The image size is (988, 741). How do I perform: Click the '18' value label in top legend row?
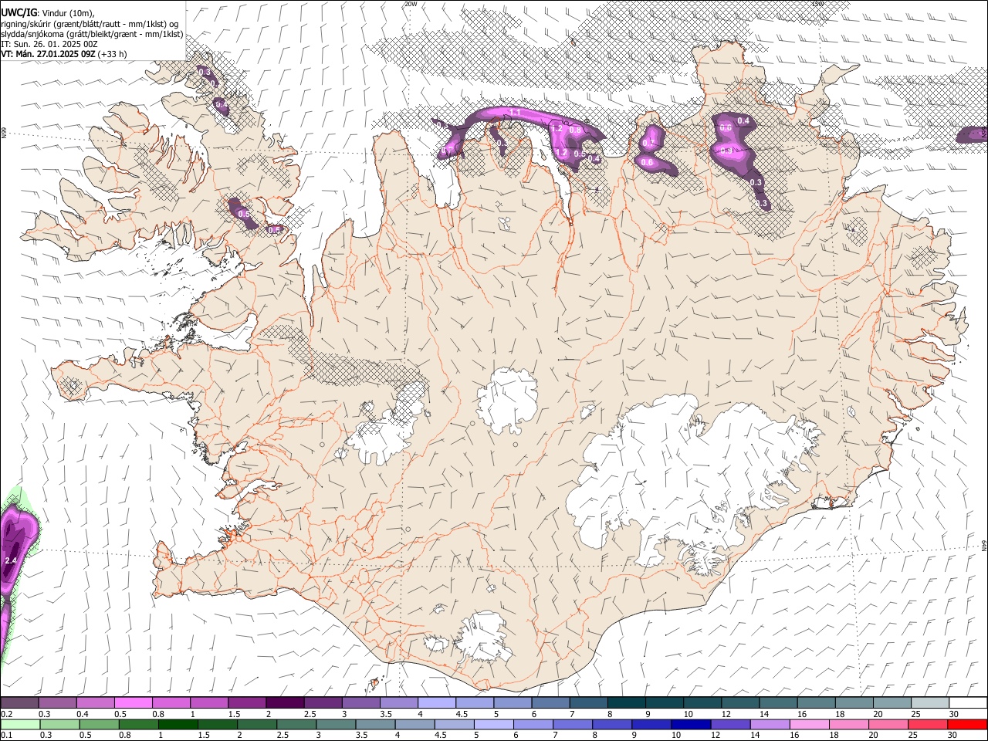click(x=839, y=714)
